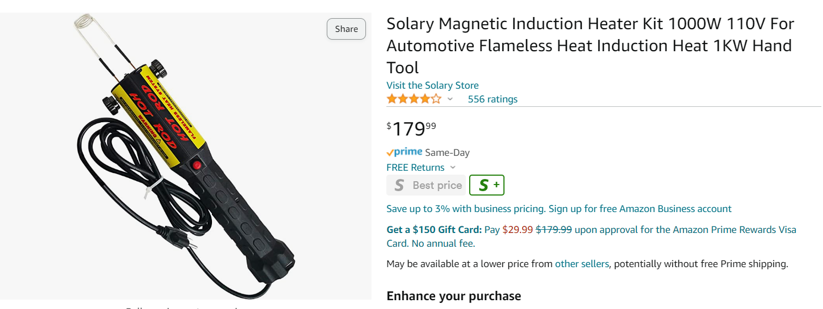Click the Prime logo icon
This screenshot has width=823, height=309.
404,152
